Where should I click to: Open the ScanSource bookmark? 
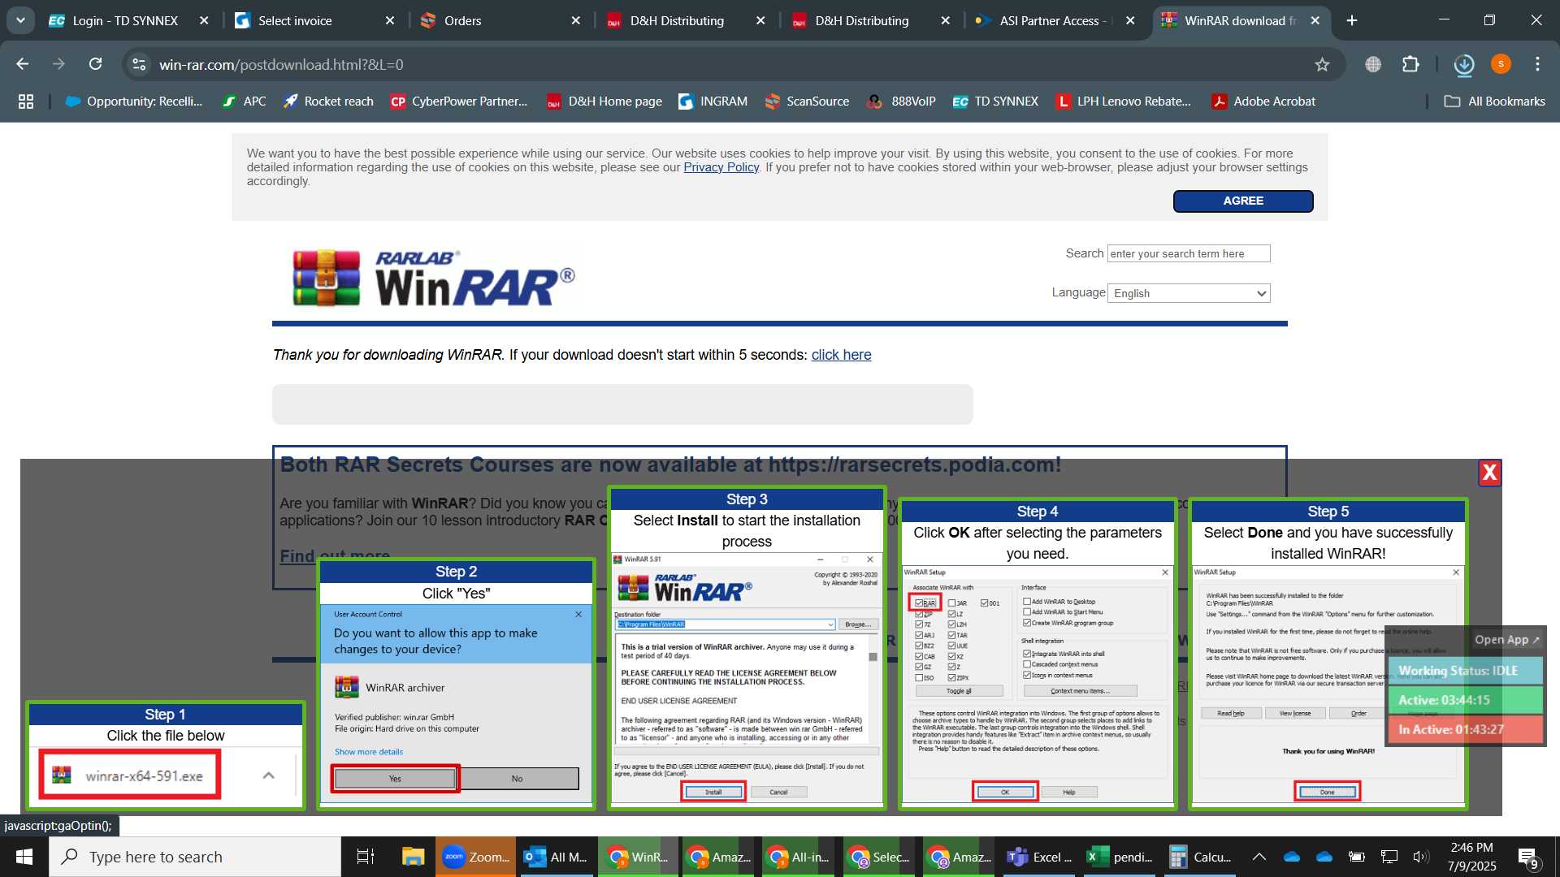click(807, 102)
